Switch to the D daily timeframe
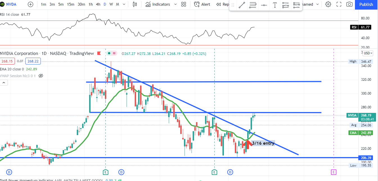This screenshot has width=378, height=181. click(105, 4)
